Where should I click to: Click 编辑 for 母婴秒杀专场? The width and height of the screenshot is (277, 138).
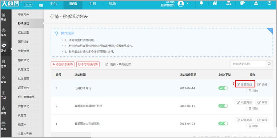[x=262, y=85]
